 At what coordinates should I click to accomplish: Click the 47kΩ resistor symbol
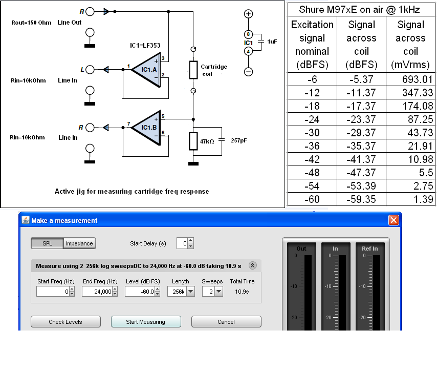tap(193, 141)
